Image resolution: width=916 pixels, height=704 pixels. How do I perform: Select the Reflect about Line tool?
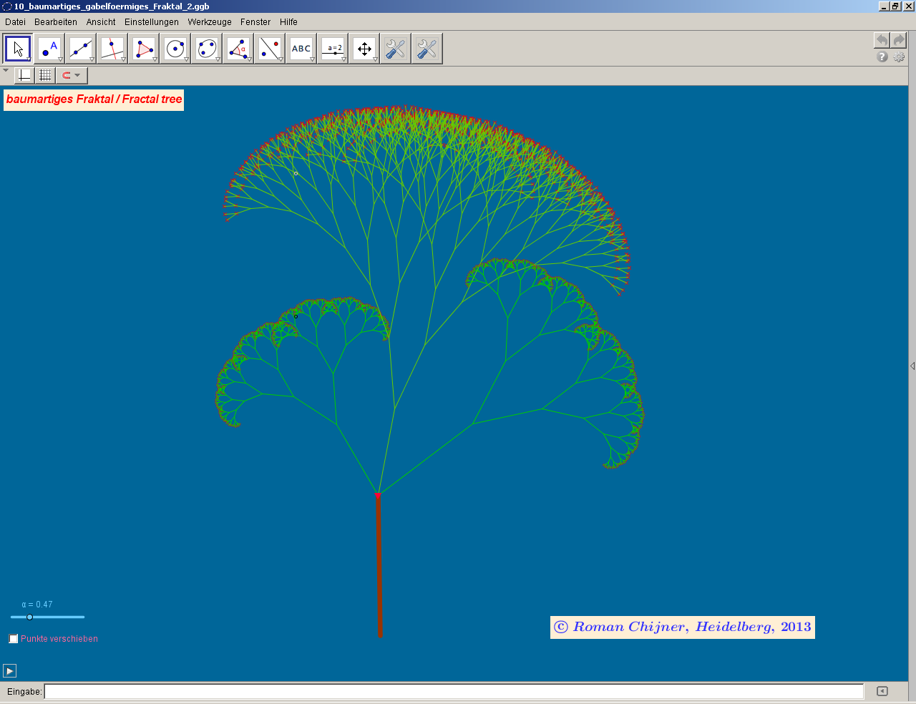click(x=270, y=49)
